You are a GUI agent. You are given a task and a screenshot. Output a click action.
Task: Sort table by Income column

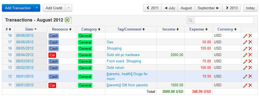click(x=170, y=29)
